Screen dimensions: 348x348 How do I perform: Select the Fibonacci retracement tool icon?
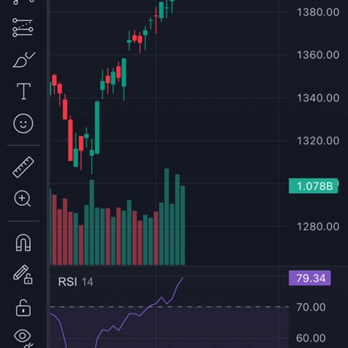pyautogui.click(x=23, y=27)
